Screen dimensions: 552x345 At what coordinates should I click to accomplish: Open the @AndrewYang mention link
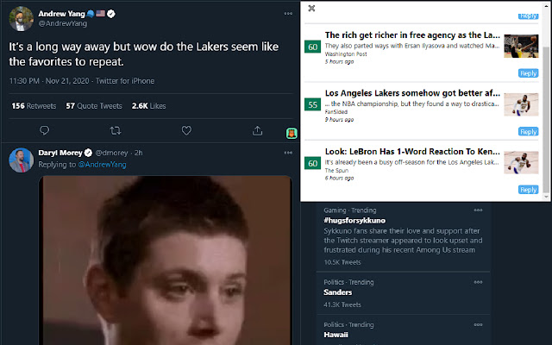(102, 165)
